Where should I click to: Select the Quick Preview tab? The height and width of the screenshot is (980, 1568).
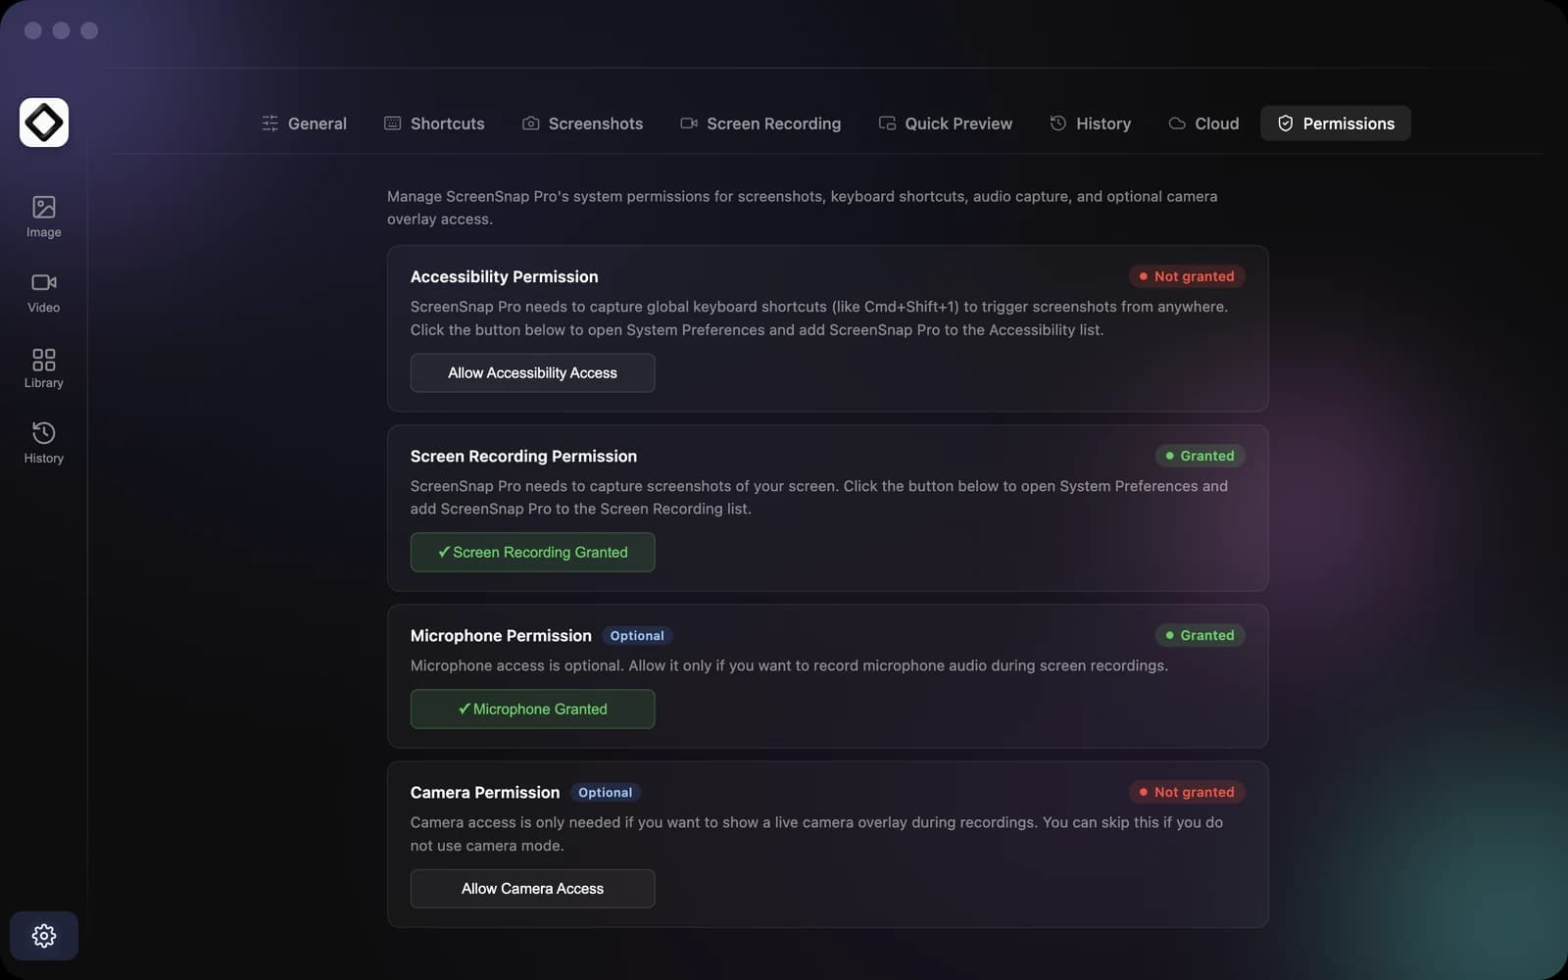coord(946,123)
